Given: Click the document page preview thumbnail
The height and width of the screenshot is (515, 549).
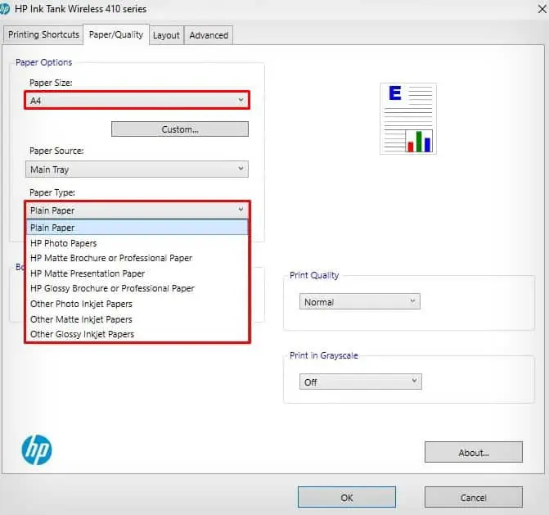Looking at the screenshot, I should pos(408,119).
